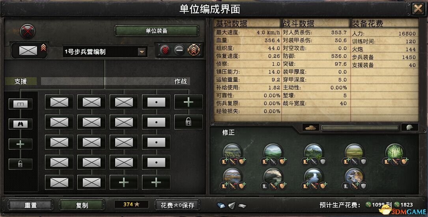Click the red lower priority arrow icon

[x=165, y=50]
